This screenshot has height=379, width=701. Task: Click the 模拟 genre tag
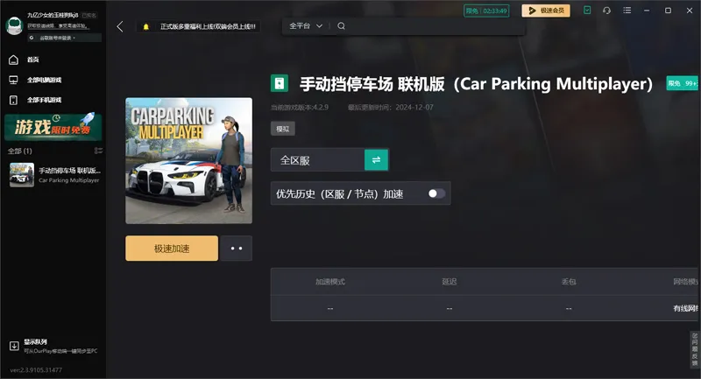(x=282, y=129)
